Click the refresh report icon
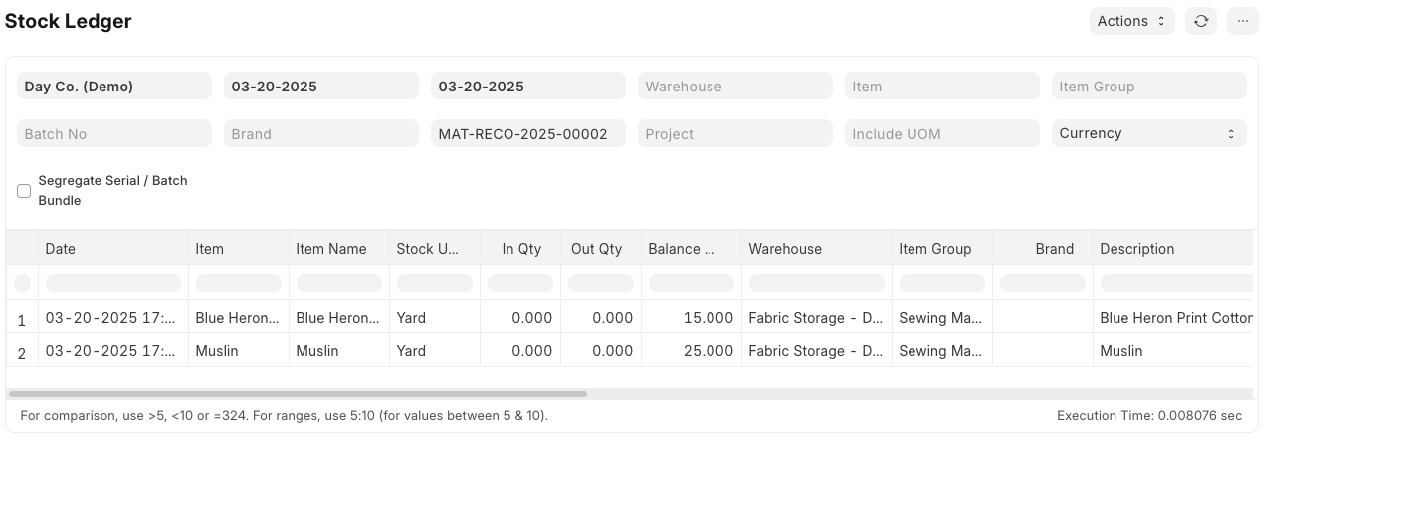This screenshot has height=526, width=1419. tap(1201, 21)
